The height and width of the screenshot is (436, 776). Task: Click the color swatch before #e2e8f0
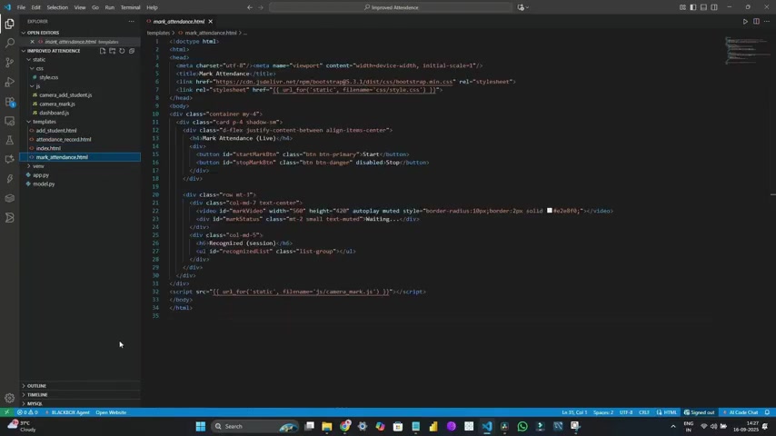tap(550, 211)
